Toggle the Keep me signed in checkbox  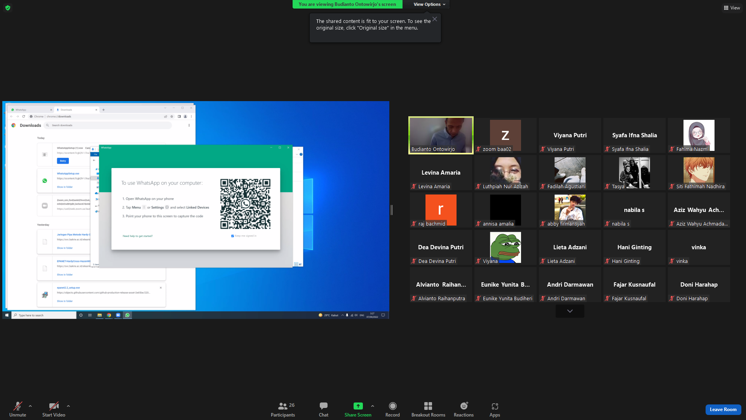(232, 236)
